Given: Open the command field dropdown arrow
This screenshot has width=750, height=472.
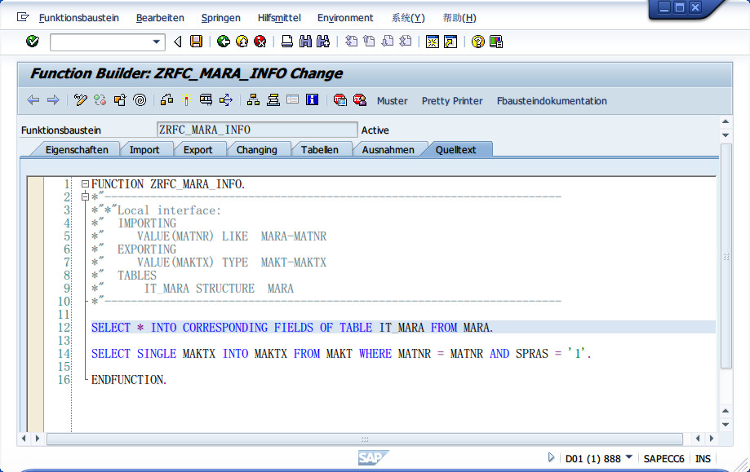Looking at the screenshot, I should pyautogui.click(x=157, y=42).
